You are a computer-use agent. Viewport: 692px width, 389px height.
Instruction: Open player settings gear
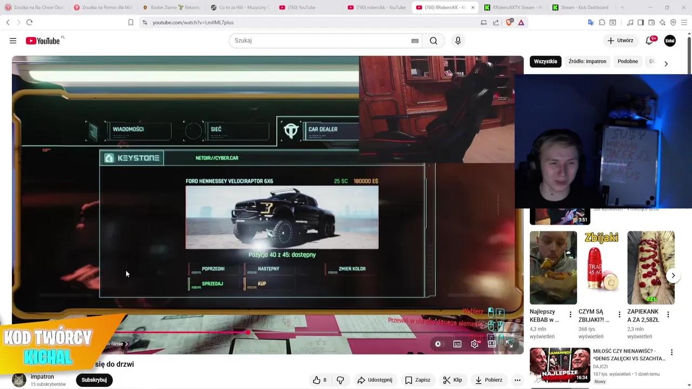click(475, 344)
